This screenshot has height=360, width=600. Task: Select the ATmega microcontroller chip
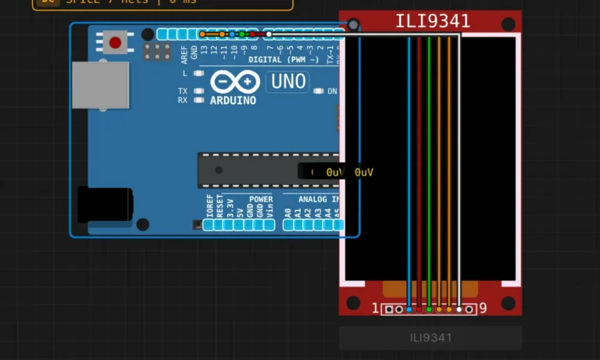point(268,170)
